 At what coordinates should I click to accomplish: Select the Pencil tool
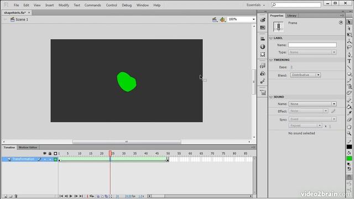click(349, 81)
